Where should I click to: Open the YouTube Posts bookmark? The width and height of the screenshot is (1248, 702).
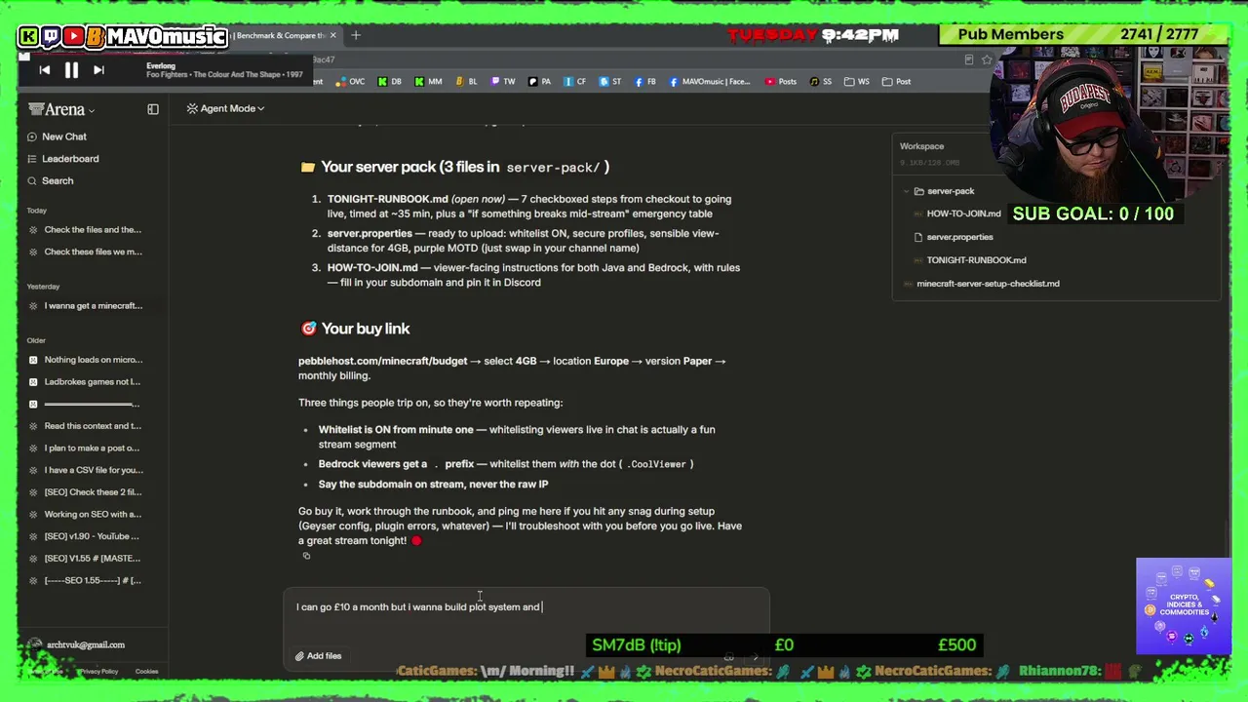781,82
